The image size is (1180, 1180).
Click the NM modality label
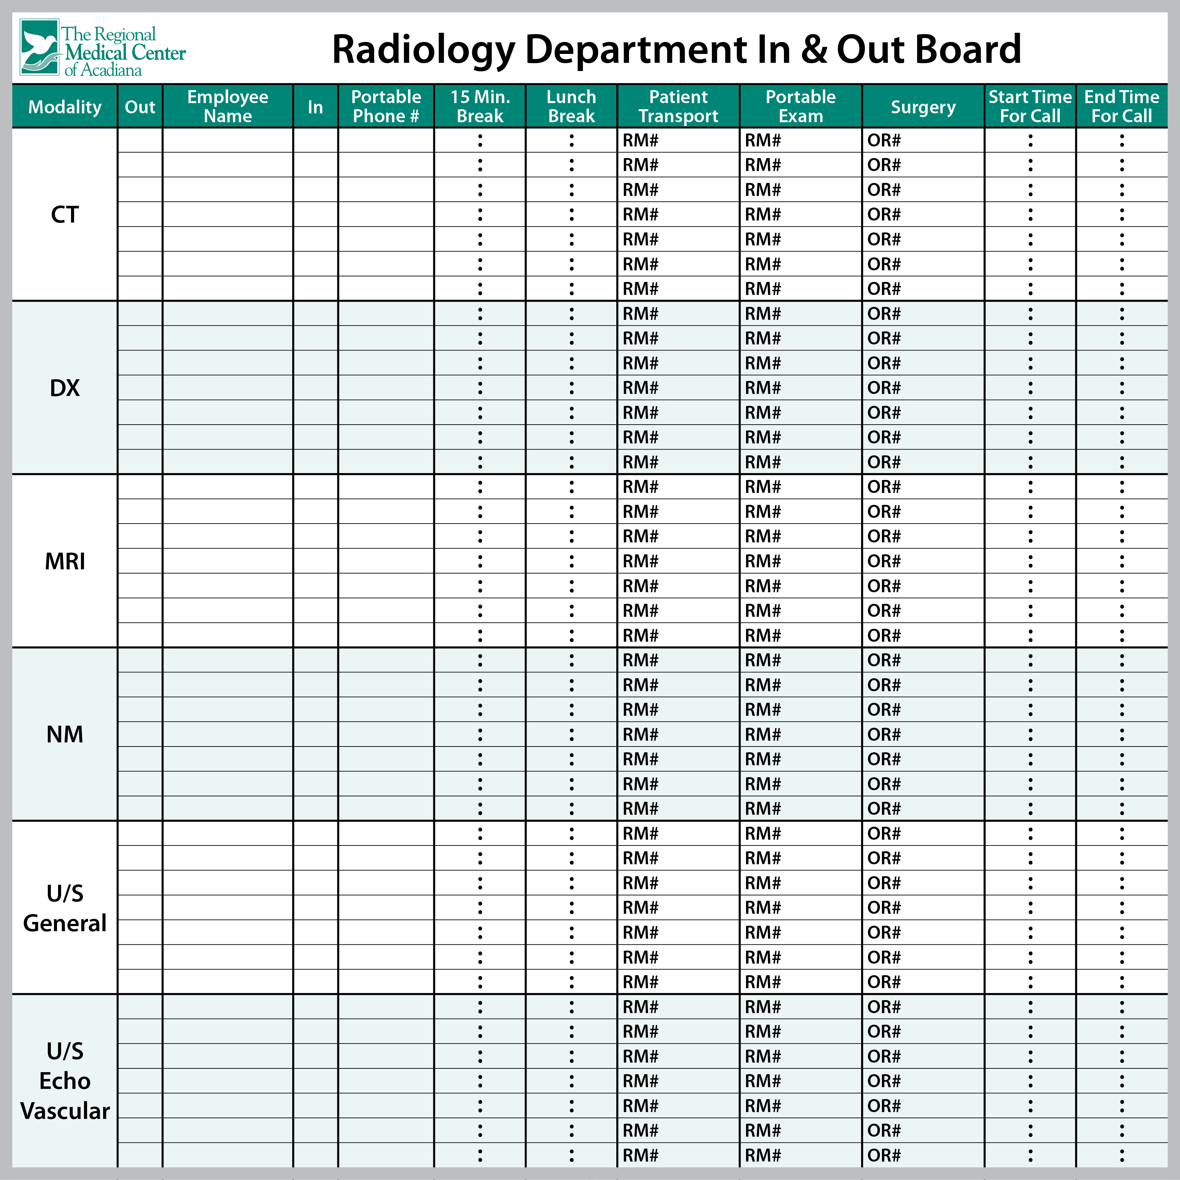[65, 734]
